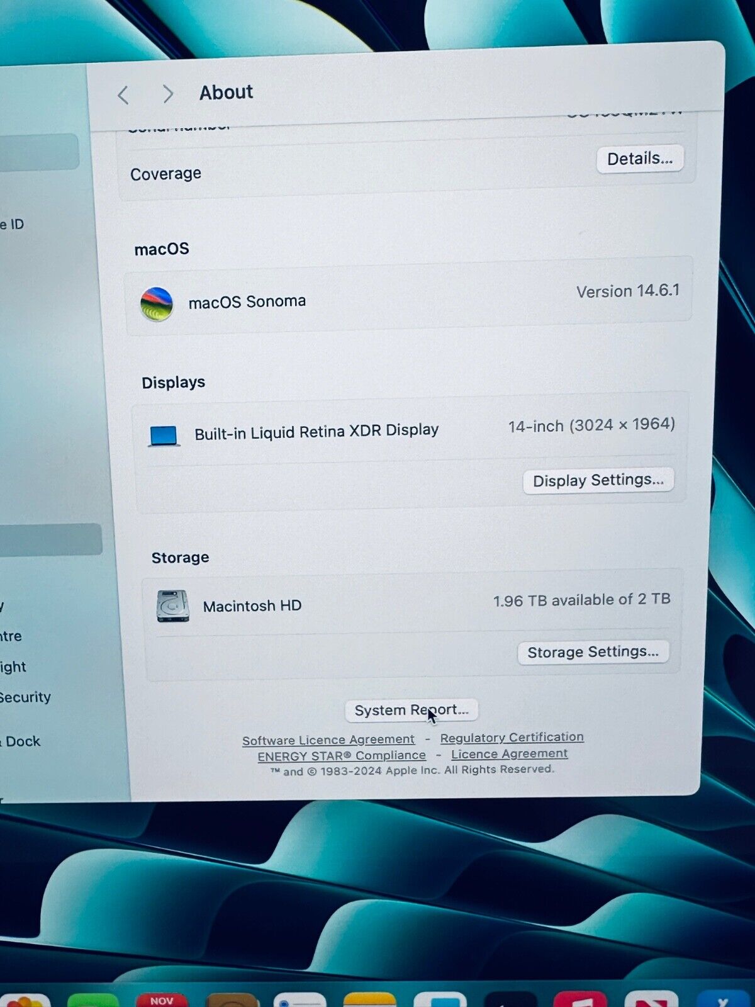Select Privacy & Security in the sidebar
The image size is (755, 1007).
(x=25, y=697)
